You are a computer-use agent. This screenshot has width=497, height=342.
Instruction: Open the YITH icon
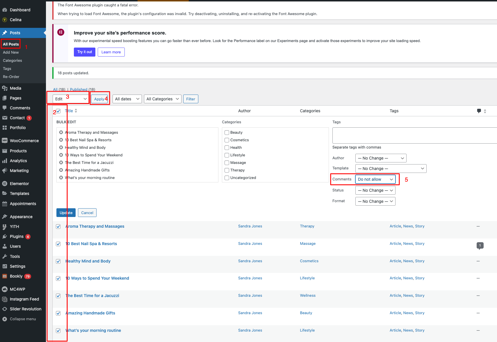click(5, 227)
